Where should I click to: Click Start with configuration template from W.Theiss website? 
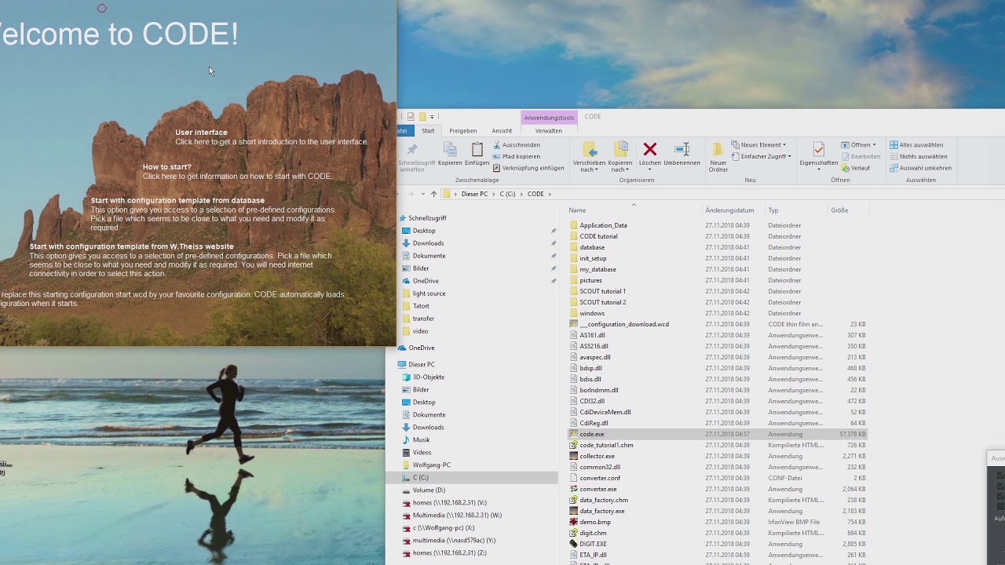pyautogui.click(x=132, y=246)
